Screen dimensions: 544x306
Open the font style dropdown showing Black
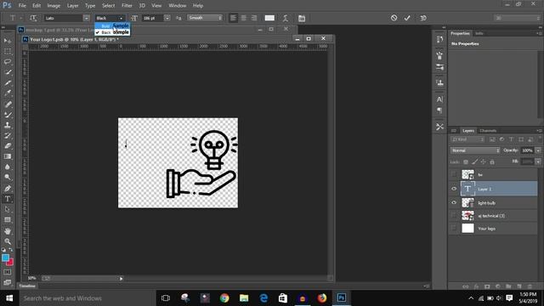tap(110, 18)
